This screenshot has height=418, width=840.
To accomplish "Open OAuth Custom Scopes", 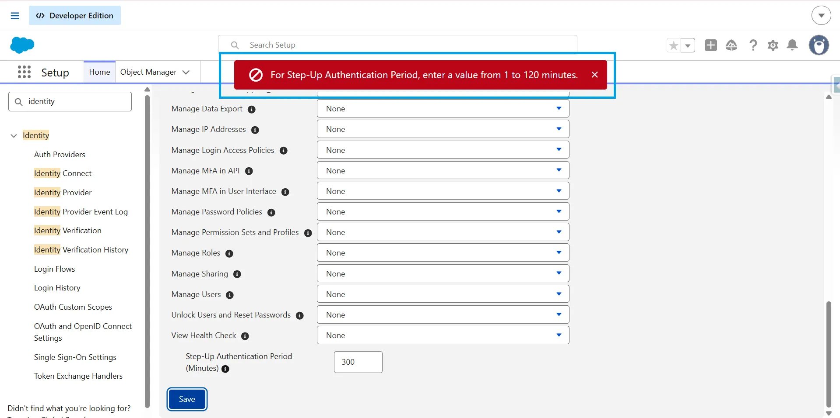I will pyautogui.click(x=73, y=307).
